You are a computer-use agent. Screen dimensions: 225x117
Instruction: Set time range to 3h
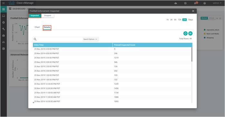coord(171,20)
